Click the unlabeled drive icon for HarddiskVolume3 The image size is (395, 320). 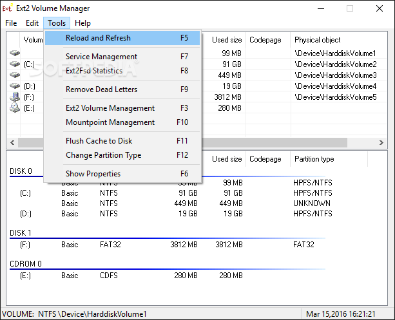tap(14, 75)
